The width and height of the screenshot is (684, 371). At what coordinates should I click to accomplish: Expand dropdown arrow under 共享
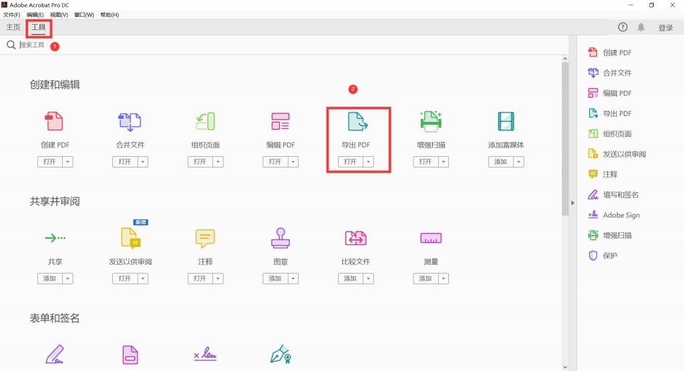pos(67,278)
